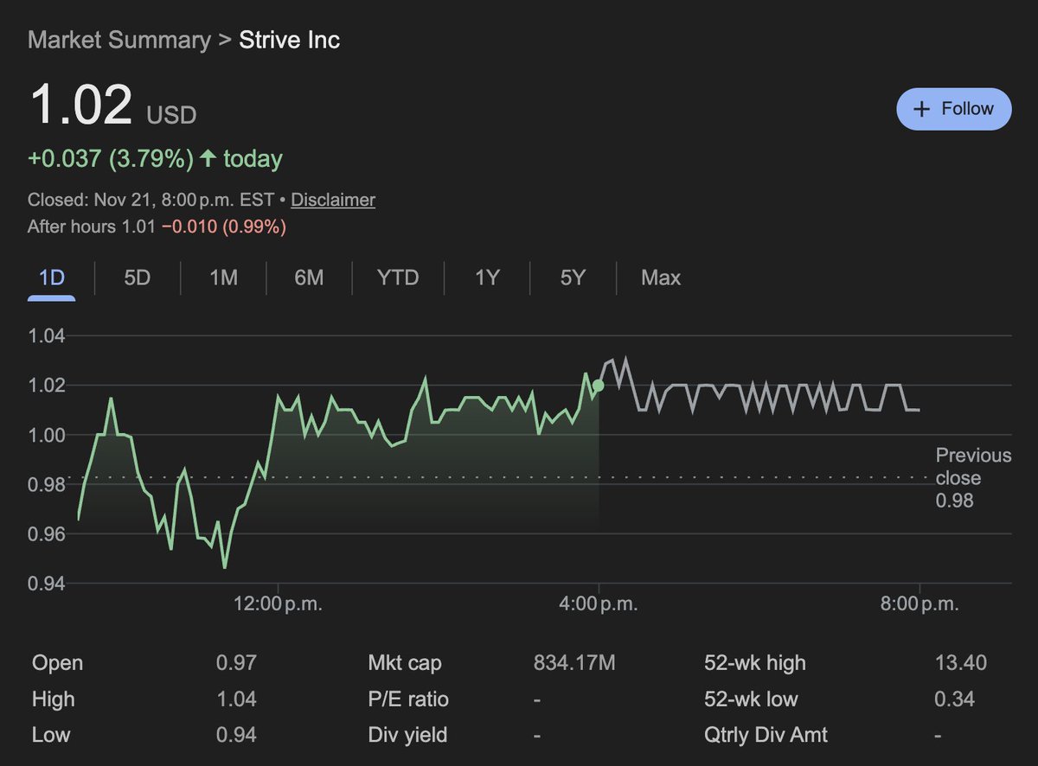Show the 5Y chart range
This screenshot has height=766, width=1038.
pyautogui.click(x=573, y=278)
